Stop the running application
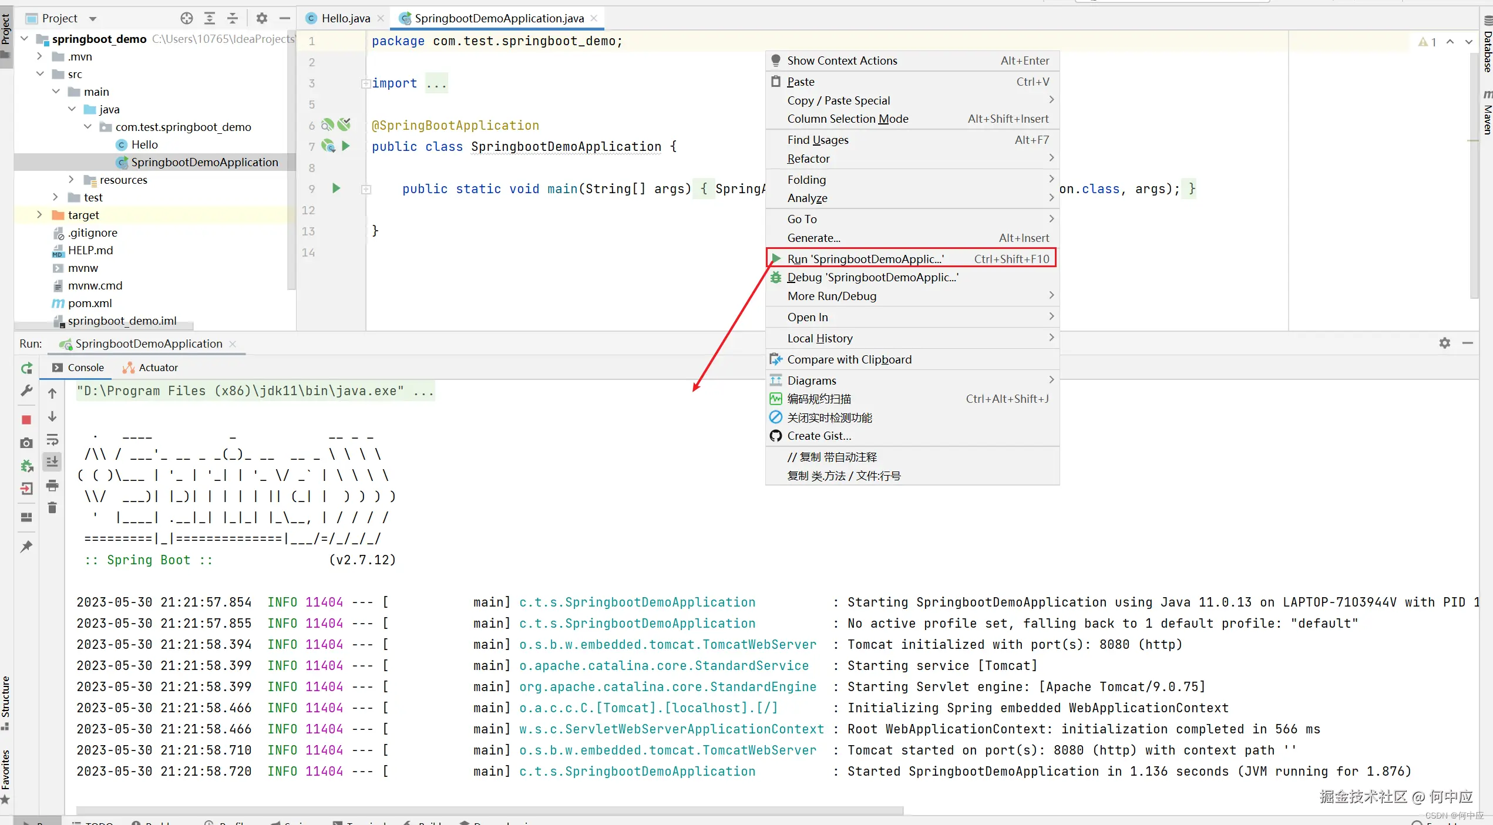Image resolution: width=1493 pixels, height=825 pixels. click(x=26, y=419)
